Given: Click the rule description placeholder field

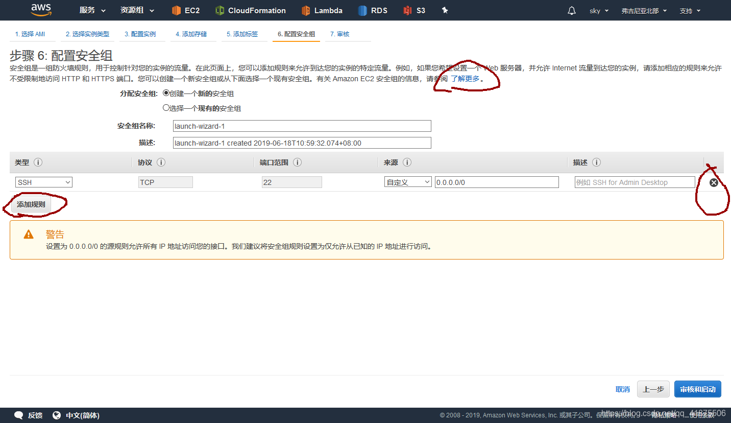Looking at the screenshot, I should click(x=635, y=182).
